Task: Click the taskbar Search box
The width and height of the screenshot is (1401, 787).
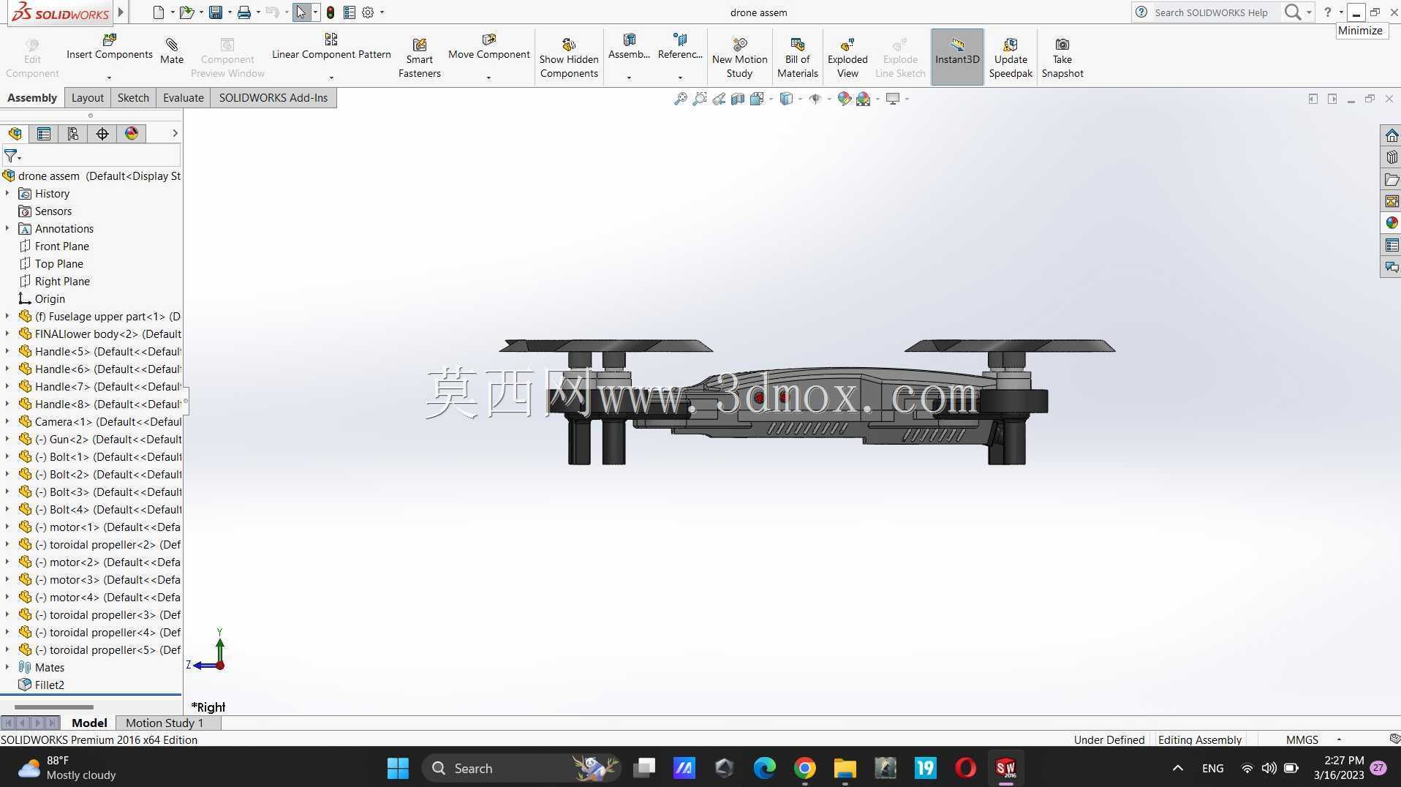Action: (521, 768)
